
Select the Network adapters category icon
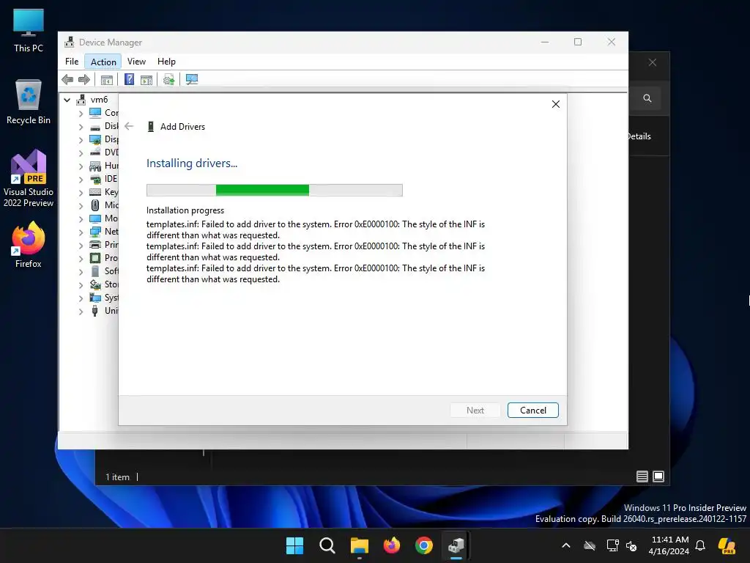tap(95, 232)
